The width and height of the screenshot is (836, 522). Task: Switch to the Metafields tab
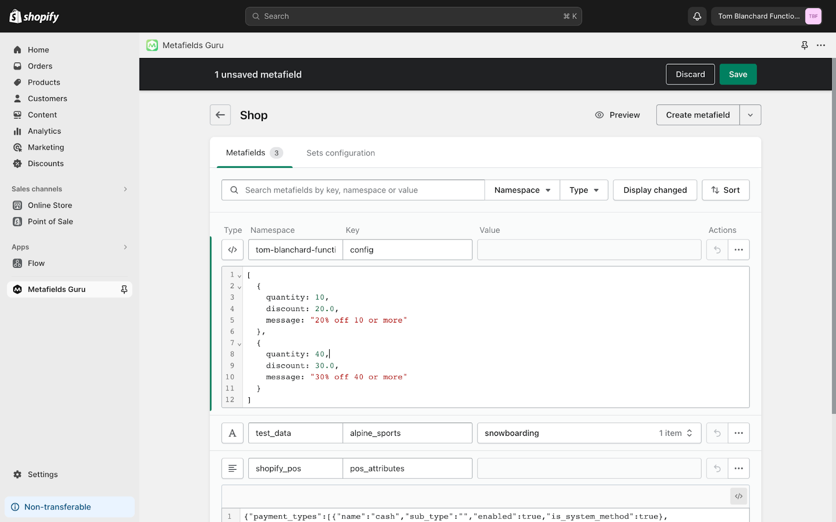tap(254, 153)
